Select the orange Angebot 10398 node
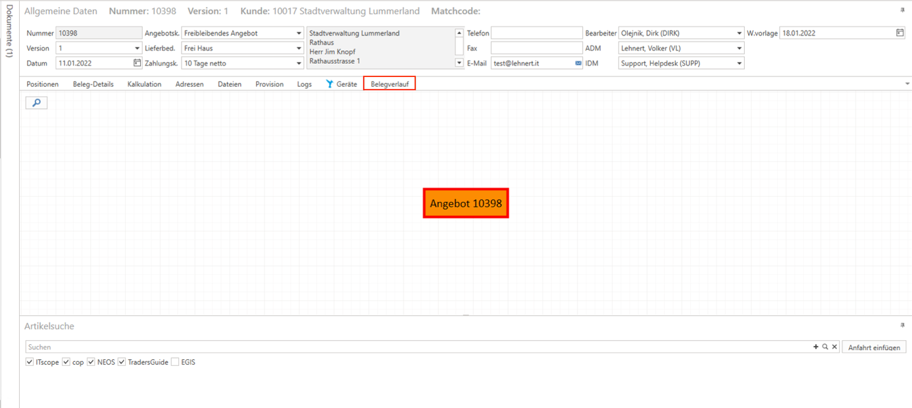 tap(465, 204)
